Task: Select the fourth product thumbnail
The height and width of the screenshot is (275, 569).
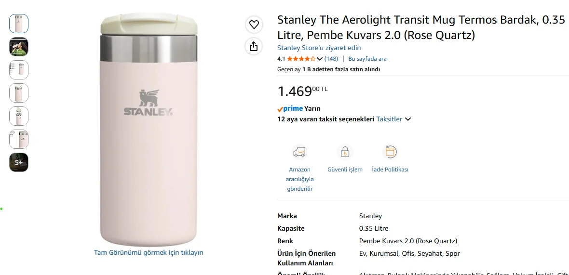Action: tap(18, 93)
